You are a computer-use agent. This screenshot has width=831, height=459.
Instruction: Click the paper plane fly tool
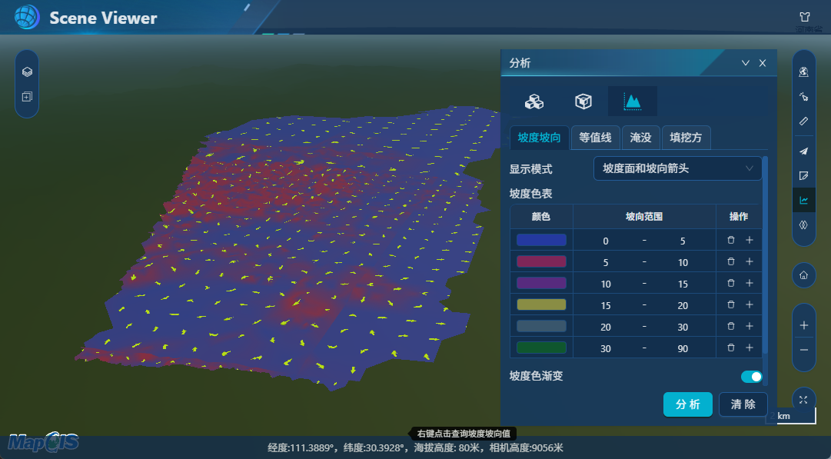[x=803, y=151]
